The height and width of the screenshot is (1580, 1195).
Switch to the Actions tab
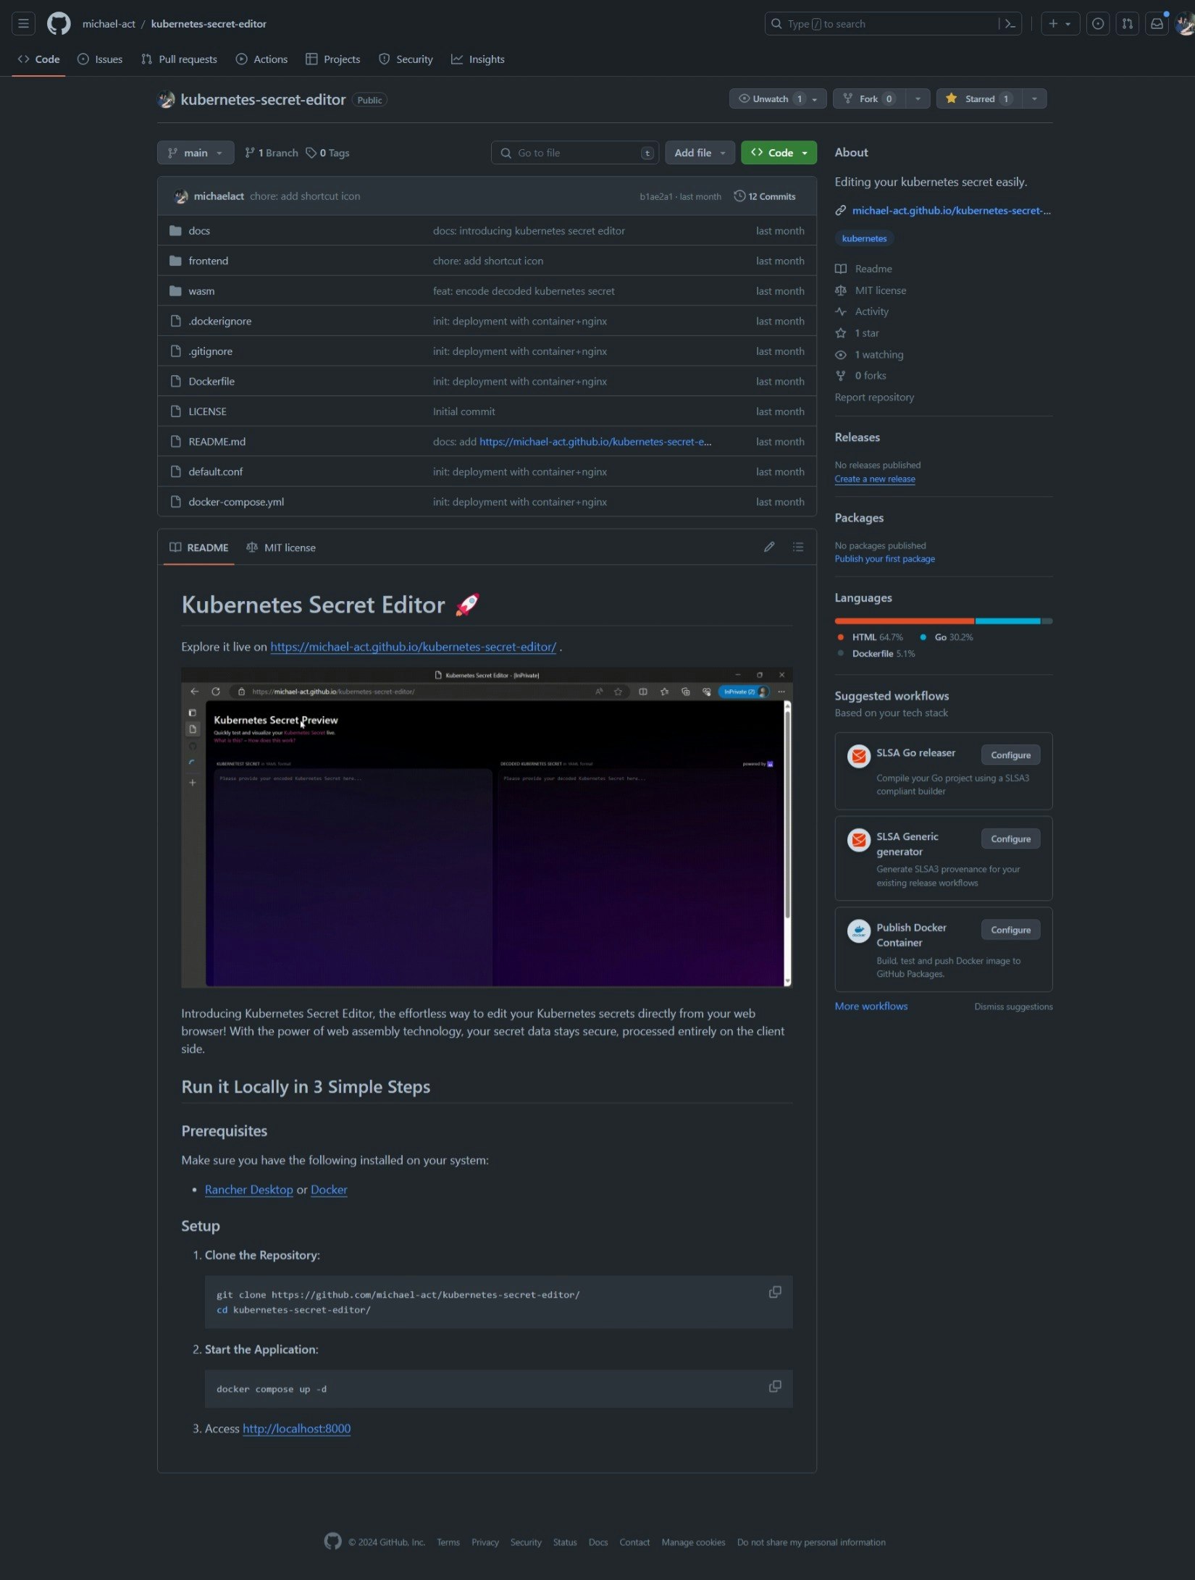pos(261,59)
